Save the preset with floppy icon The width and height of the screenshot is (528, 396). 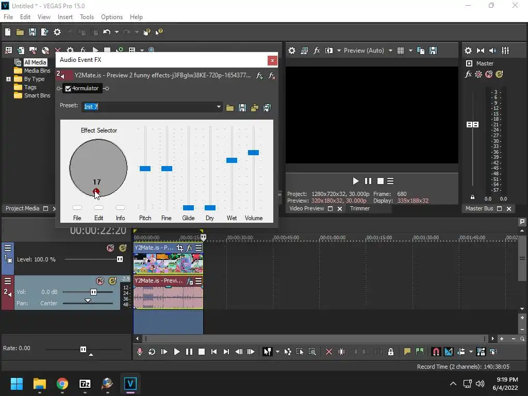(242, 108)
